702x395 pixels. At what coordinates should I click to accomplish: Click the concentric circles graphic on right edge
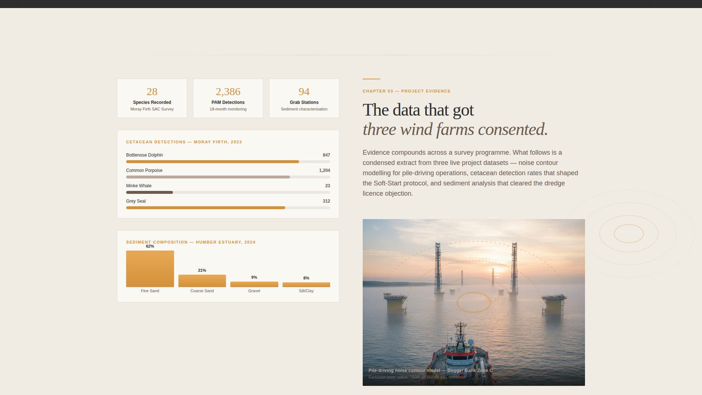pyautogui.click(x=629, y=233)
